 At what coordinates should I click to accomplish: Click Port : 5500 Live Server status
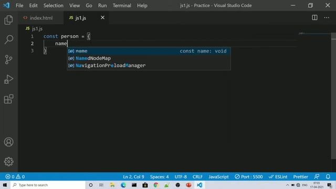point(248,176)
